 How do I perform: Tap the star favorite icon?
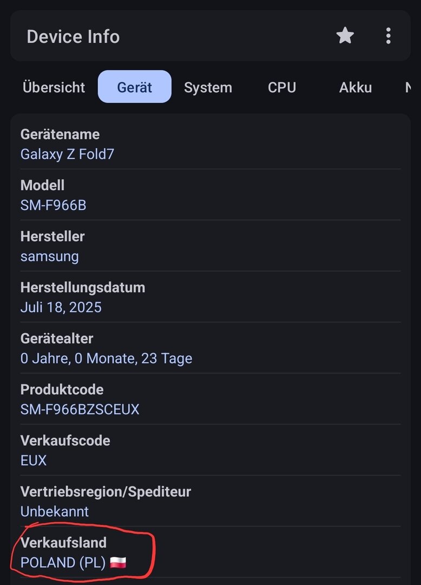click(x=345, y=36)
